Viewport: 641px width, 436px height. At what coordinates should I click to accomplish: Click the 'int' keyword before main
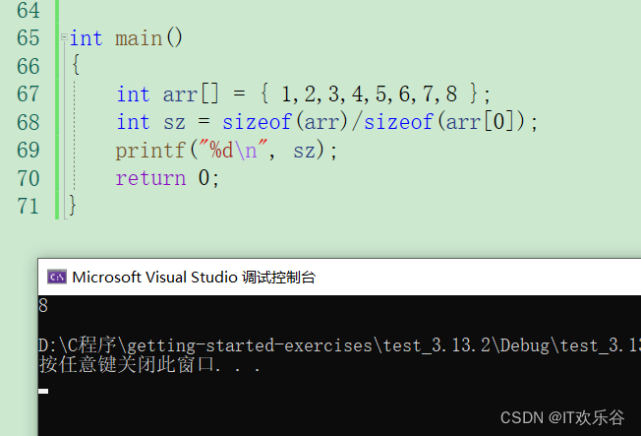click(x=86, y=38)
